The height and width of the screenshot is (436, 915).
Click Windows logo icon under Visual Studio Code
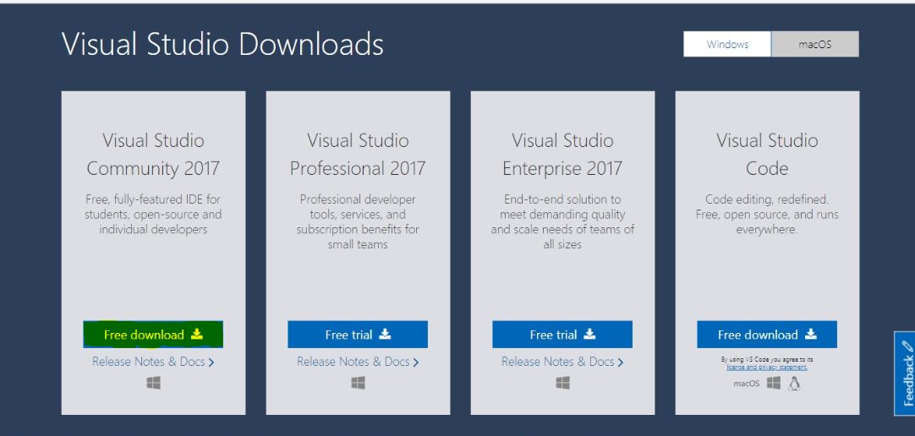pyautogui.click(x=774, y=383)
